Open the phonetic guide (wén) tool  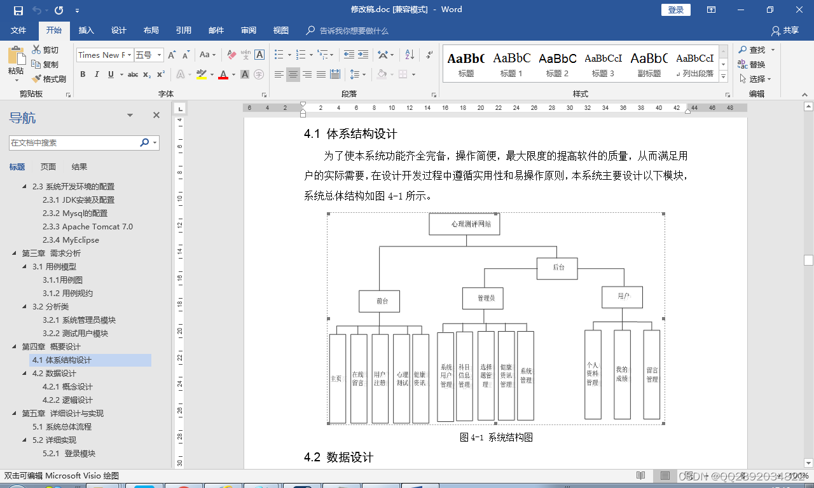point(245,55)
